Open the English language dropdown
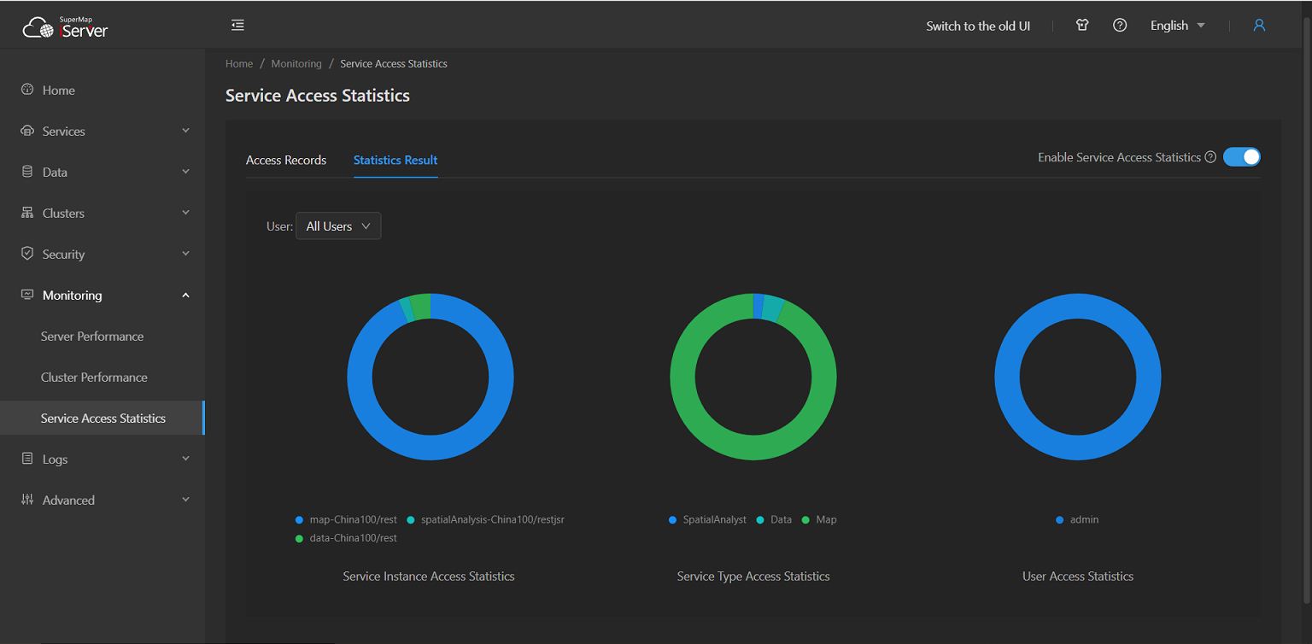Screen dimensions: 1312x644 tap(1177, 26)
